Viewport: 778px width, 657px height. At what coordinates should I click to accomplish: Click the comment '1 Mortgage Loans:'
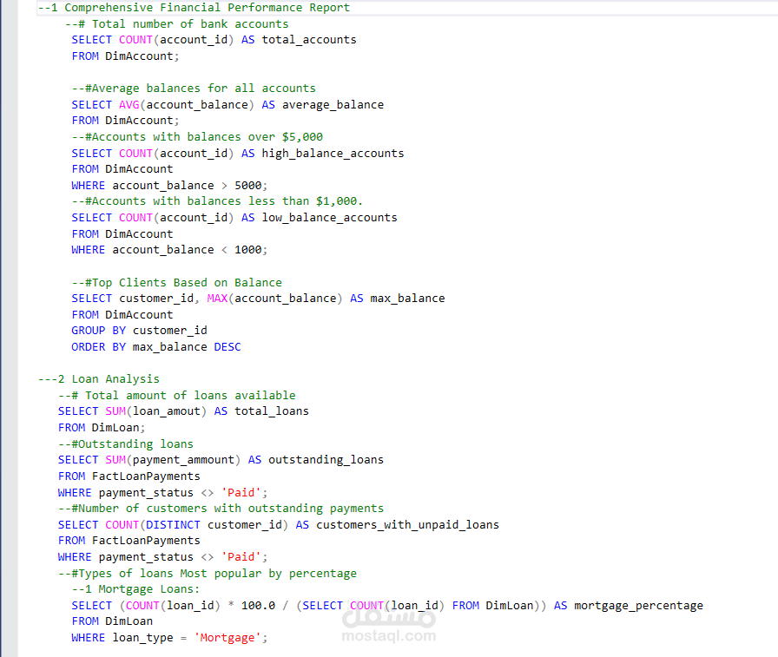tap(142, 589)
